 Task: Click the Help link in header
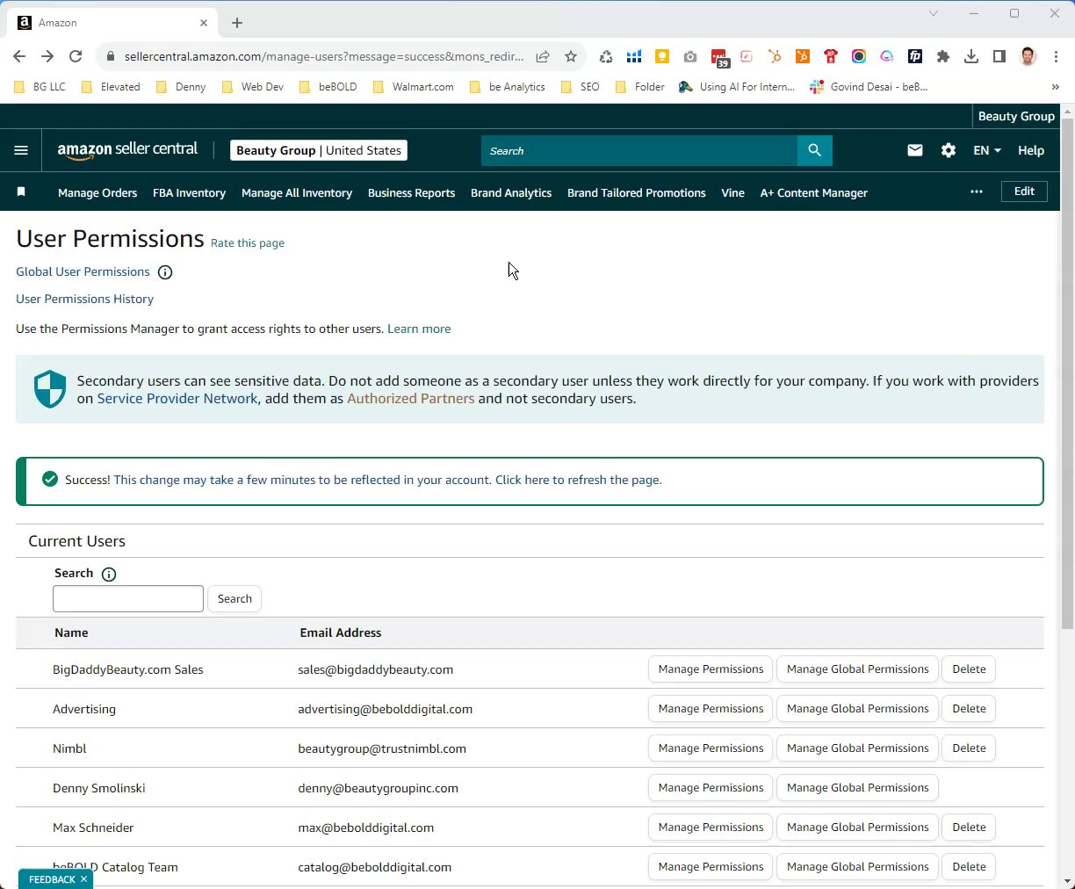point(1031,150)
